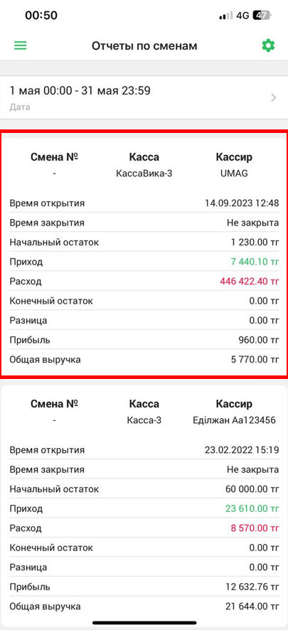Image resolution: width=288 pixels, height=630 pixels.
Task: Tap Прибыль 12 632.76 тг row
Action: [x=144, y=587]
